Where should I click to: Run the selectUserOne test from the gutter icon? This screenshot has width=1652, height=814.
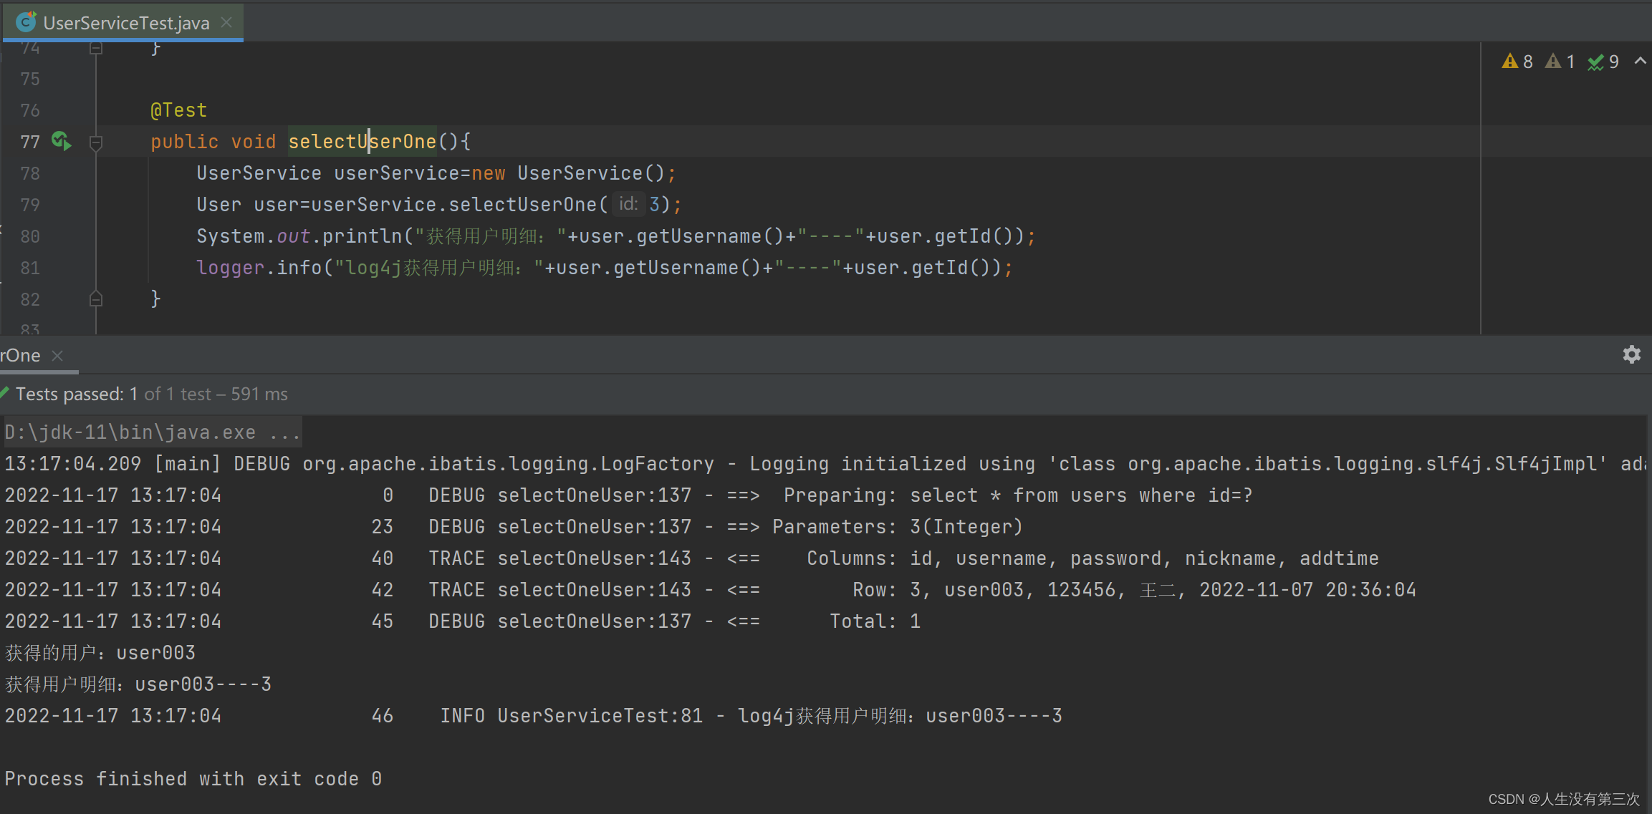coord(62,141)
